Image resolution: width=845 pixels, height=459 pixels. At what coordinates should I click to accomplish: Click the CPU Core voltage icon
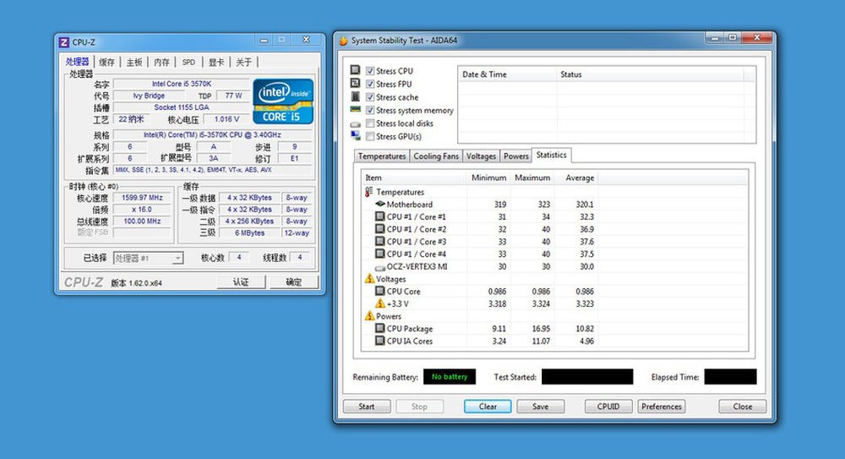coord(380,291)
